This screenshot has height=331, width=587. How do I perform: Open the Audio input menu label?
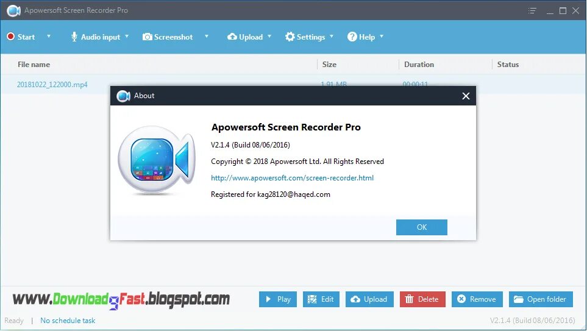pyautogui.click(x=101, y=37)
